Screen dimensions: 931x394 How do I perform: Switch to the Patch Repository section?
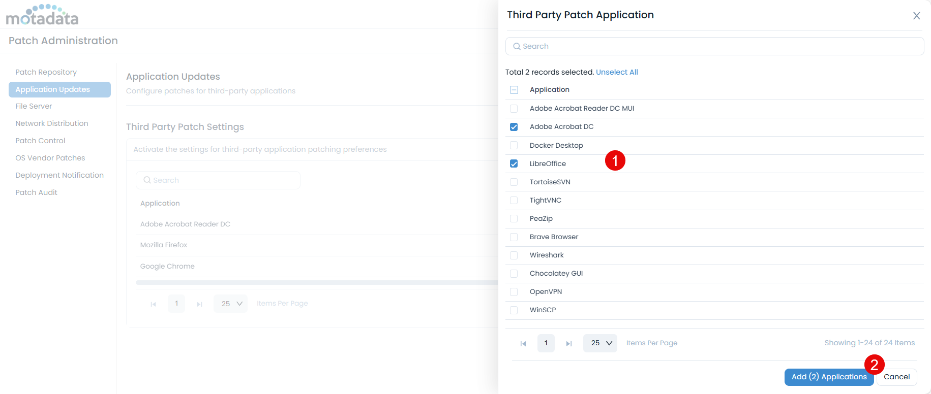(x=46, y=72)
